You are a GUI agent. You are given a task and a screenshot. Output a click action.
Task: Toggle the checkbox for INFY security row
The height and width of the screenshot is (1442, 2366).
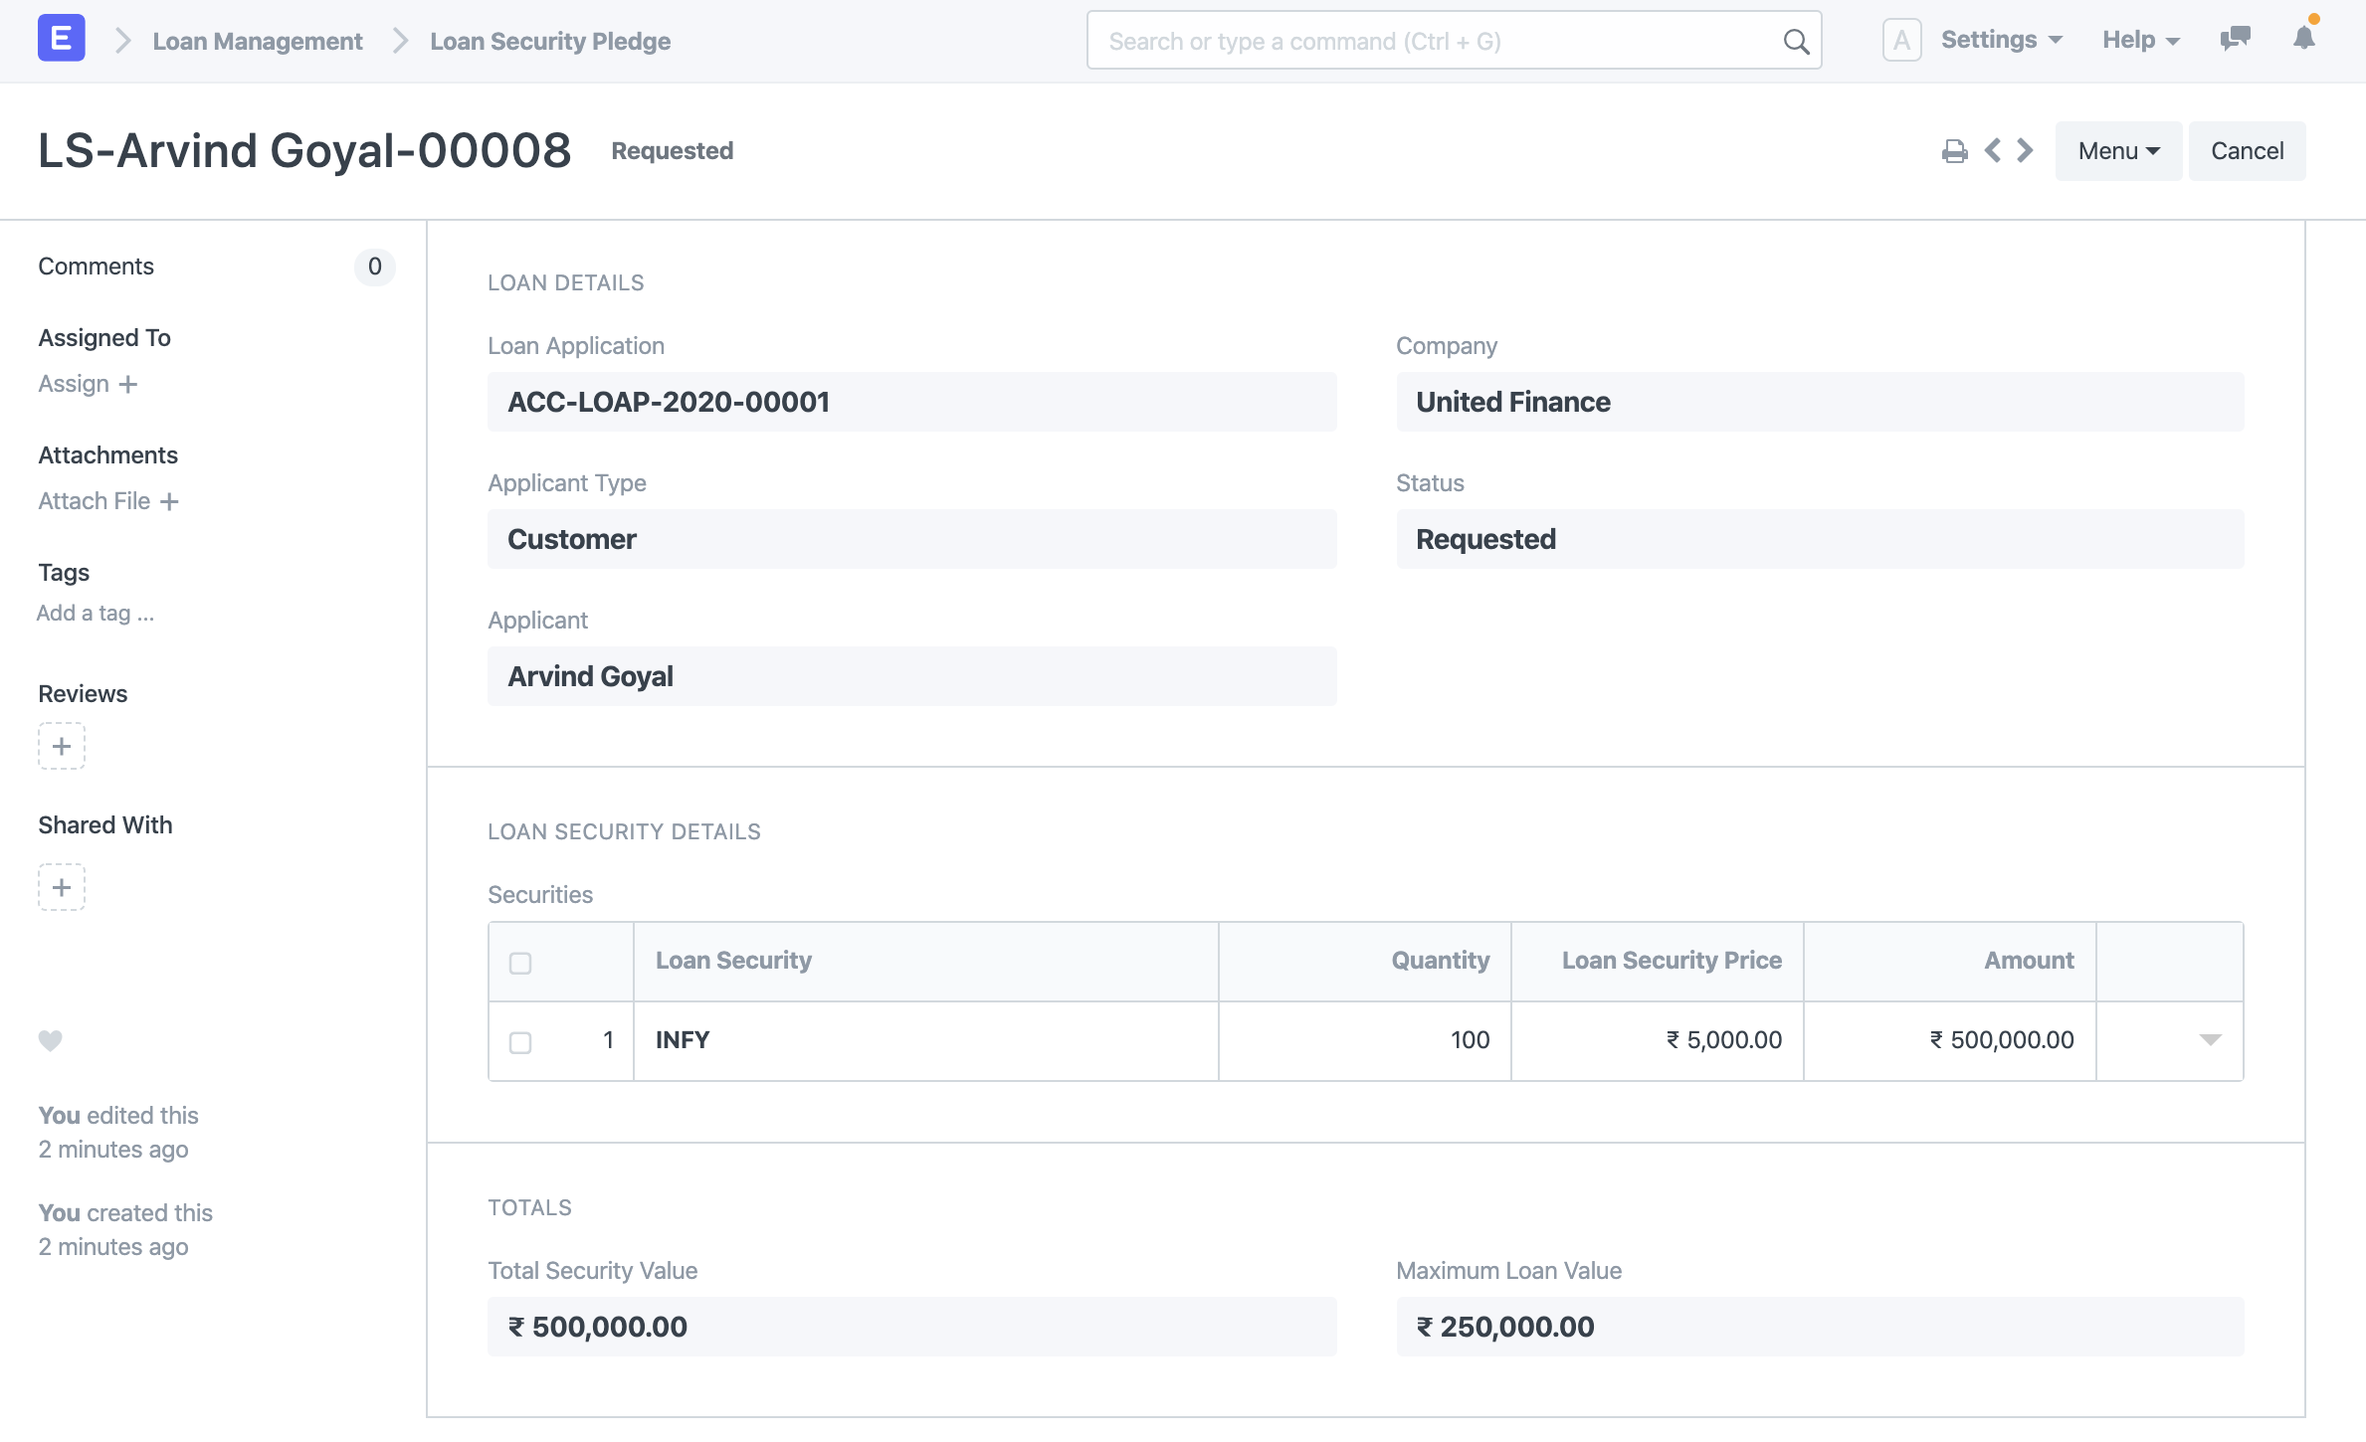[x=520, y=1040]
